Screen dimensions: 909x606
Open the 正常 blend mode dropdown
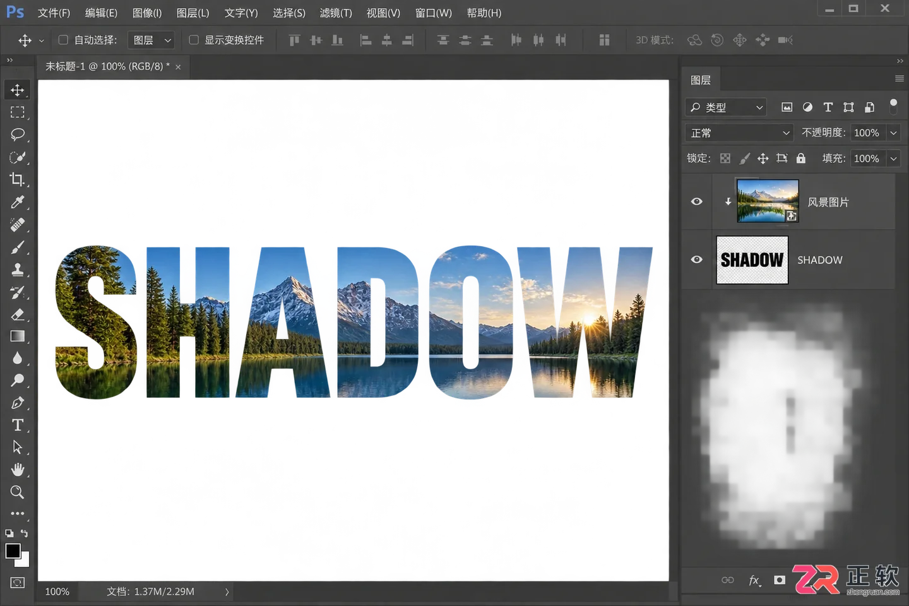(x=739, y=133)
